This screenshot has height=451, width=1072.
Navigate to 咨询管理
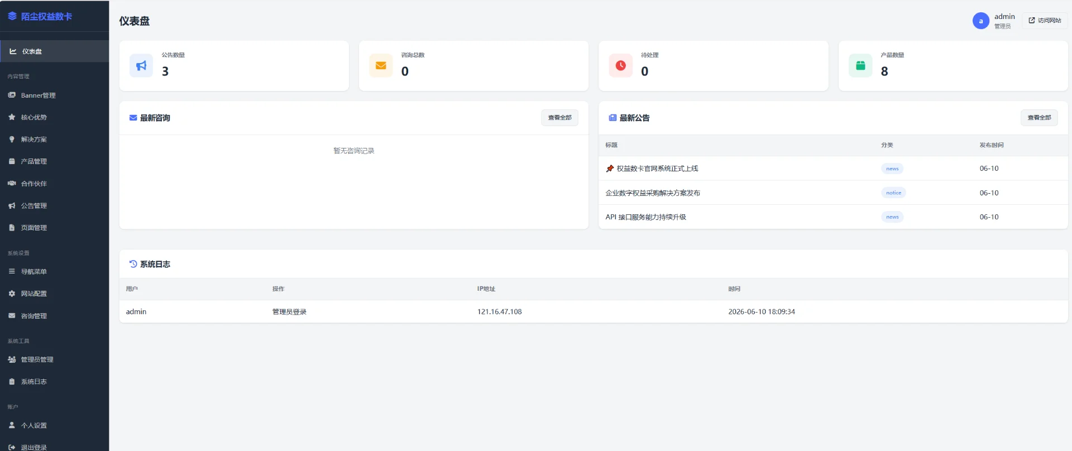pos(55,315)
